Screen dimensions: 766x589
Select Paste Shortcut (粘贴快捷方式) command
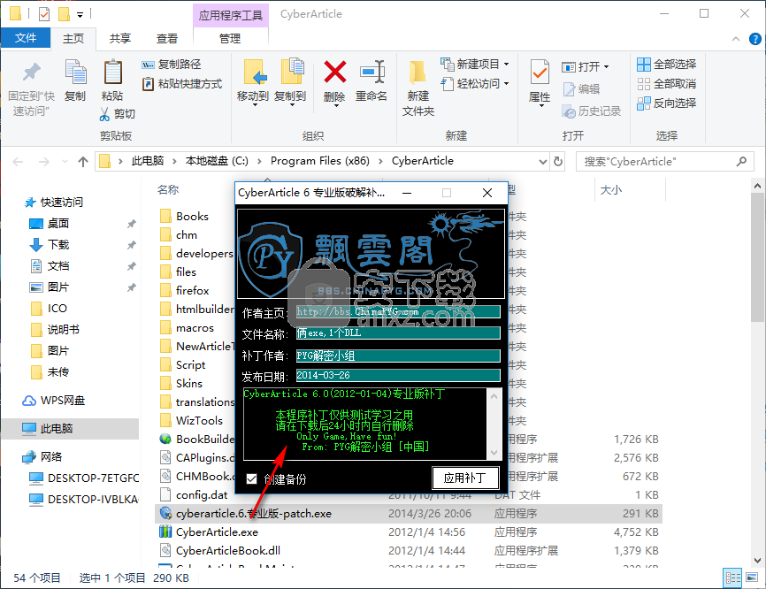182,84
